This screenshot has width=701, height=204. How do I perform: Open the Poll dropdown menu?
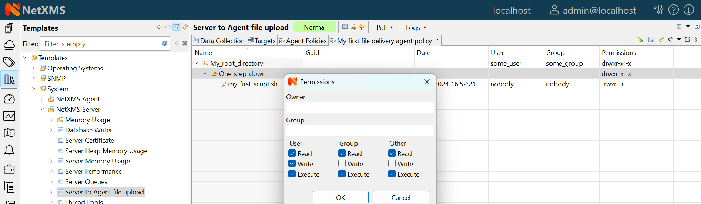tap(385, 27)
